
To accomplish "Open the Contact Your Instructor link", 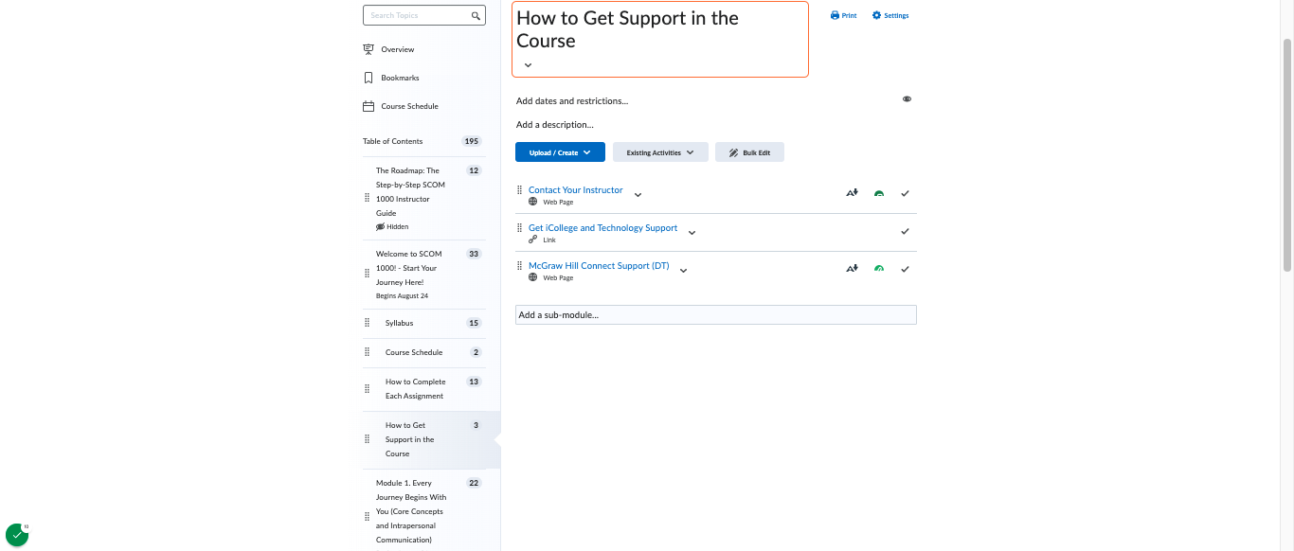I will (575, 190).
